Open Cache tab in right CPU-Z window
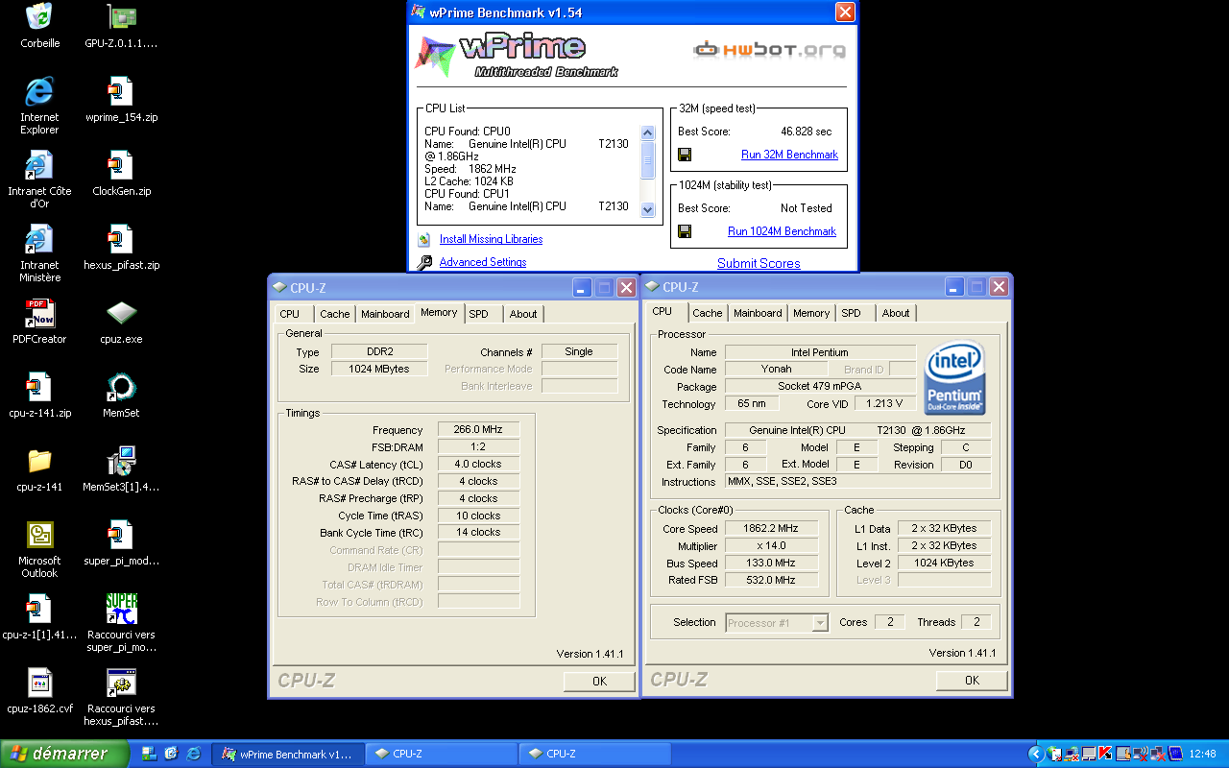The width and height of the screenshot is (1229, 768). 708,313
